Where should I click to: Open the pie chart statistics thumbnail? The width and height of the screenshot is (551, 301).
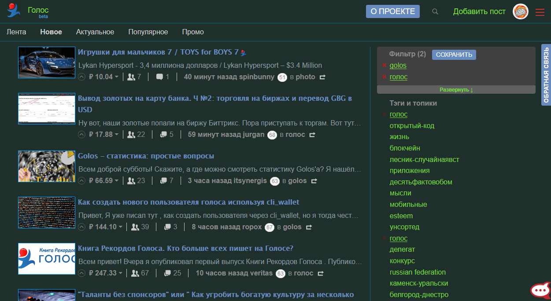coord(47,166)
